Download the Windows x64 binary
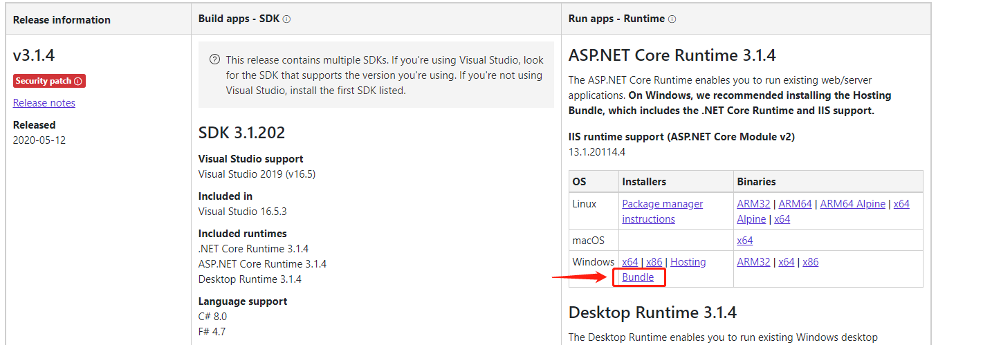The image size is (983, 345). (786, 262)
